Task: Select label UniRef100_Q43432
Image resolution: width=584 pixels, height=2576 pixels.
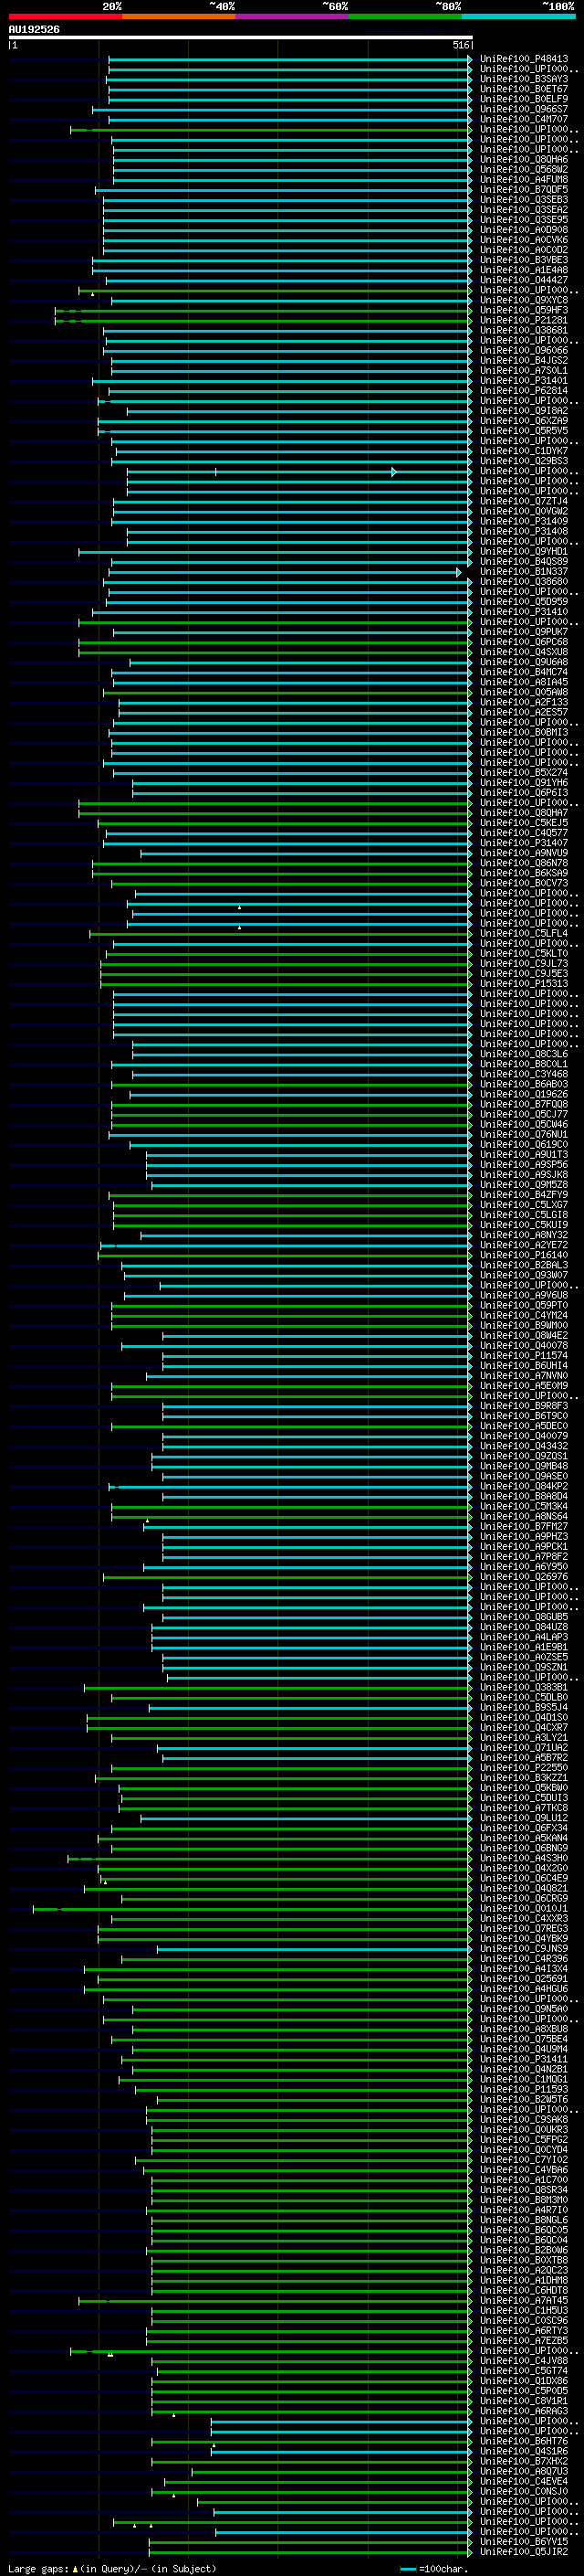Action: [524, 1446]
